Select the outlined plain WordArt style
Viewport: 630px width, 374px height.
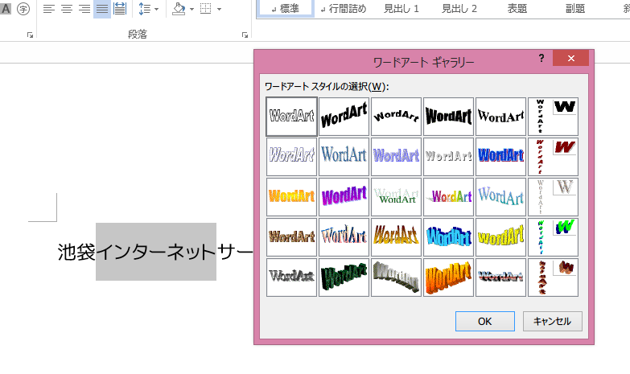[x=292, y=117]
